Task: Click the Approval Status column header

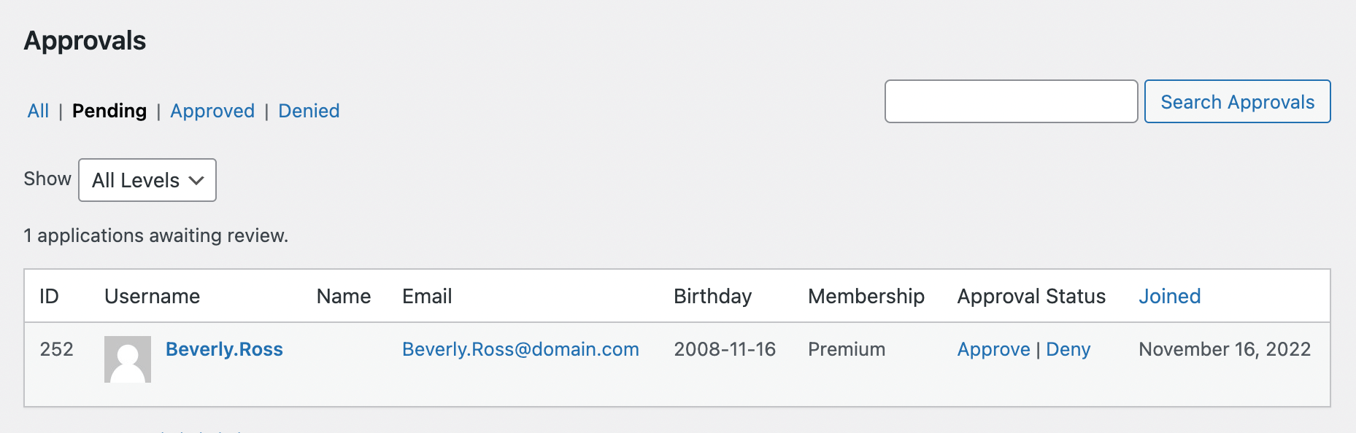Action: 1031,297
